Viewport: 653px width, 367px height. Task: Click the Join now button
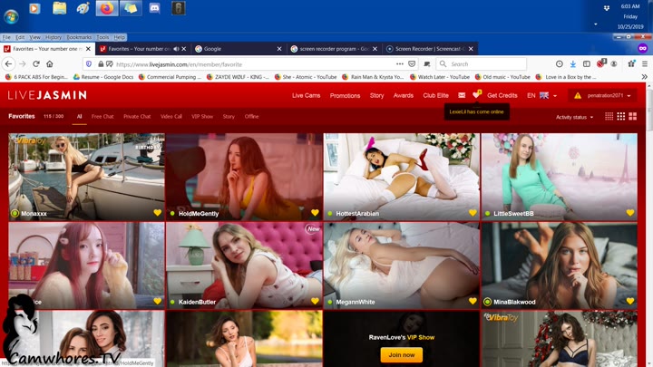(402, 355)
